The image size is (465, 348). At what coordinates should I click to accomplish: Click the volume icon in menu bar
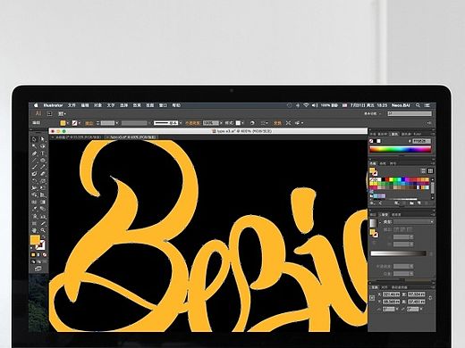pos(315,105)
